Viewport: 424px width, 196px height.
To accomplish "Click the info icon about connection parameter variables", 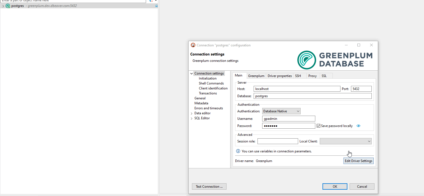I will coord(238,151).
